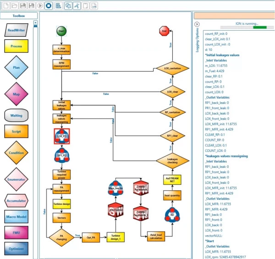
Task: Select the Vectors script block
Action: (61, 218)
